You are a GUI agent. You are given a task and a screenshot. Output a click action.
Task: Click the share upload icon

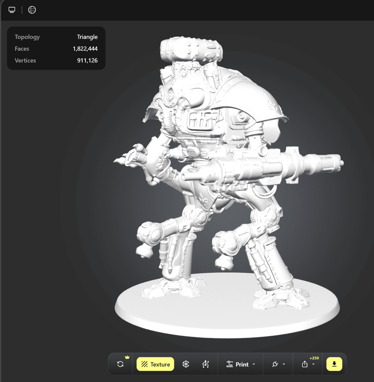click(x=305, y=364)
